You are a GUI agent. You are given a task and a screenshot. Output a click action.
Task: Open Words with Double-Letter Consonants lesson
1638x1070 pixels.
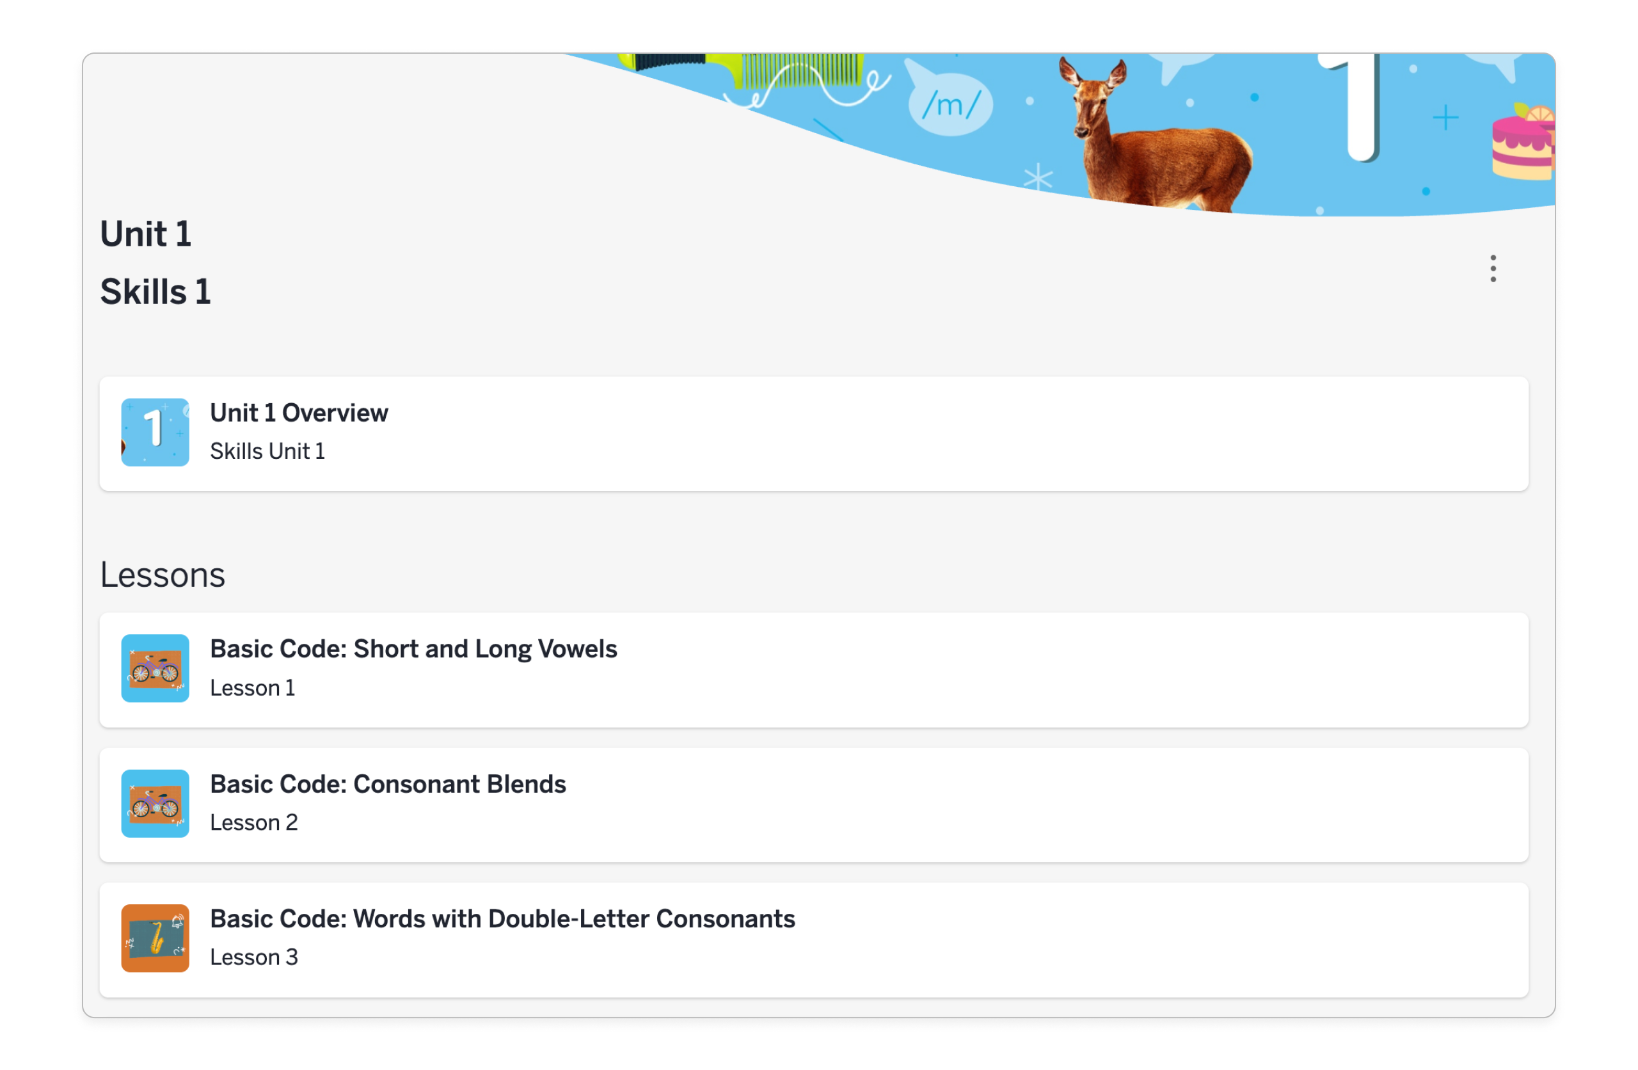(x=502, y=918)
